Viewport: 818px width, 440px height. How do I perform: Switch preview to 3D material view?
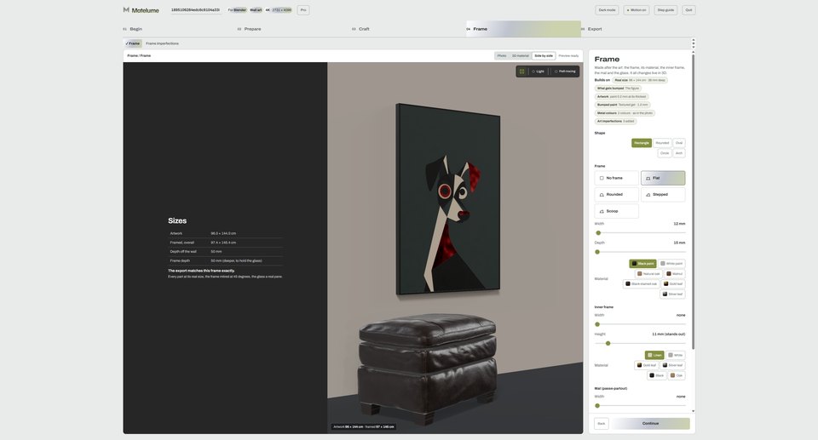click(520, 56)
